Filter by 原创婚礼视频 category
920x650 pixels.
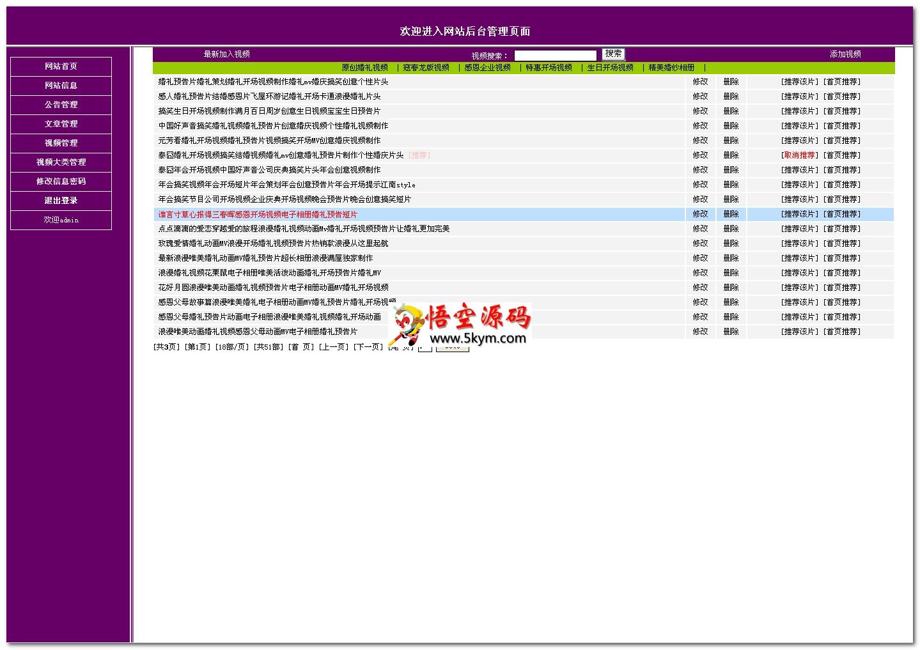(x=364, y=68)
